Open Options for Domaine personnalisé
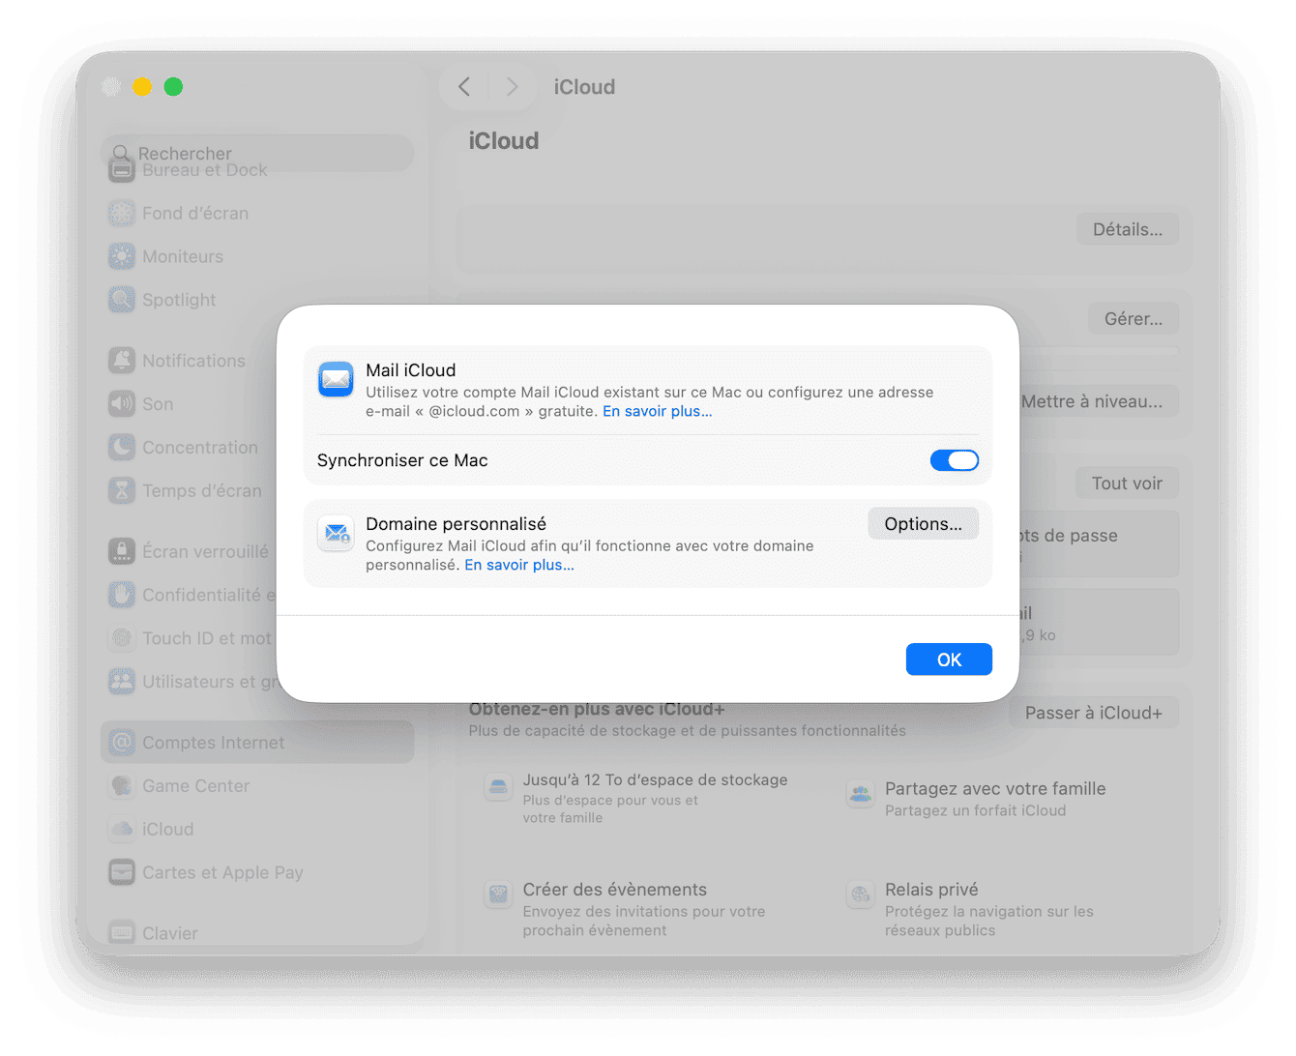Image resolution: width=1296 pixels, height=1056 pixels. pyautogui.click(x=923, y=523)
